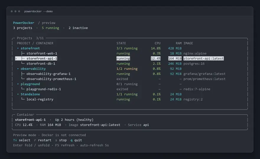Click the Container panel title

click(25, 115)
